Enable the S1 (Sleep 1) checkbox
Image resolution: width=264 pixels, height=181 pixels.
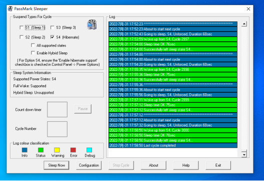click(x=21, y=27)
